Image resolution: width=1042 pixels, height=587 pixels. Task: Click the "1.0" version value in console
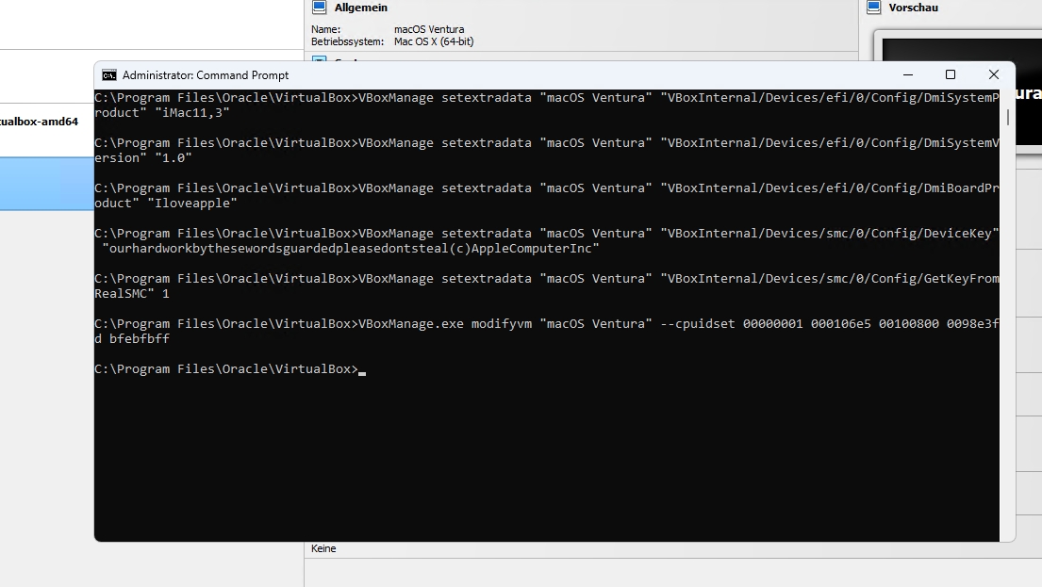174,158
